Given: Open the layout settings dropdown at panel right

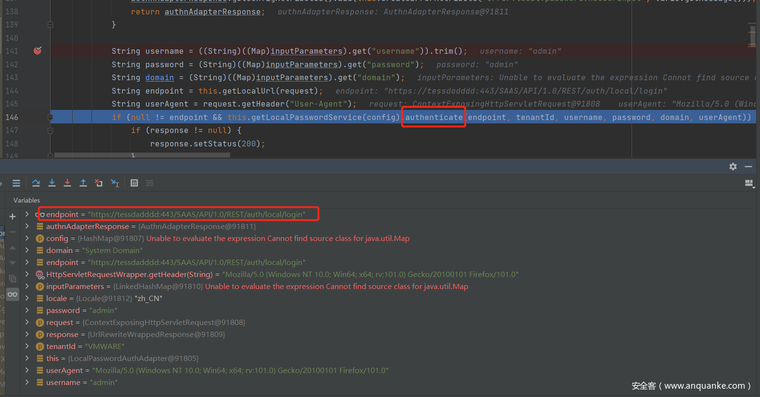Looking at the screenshot, I should point(749,184).
